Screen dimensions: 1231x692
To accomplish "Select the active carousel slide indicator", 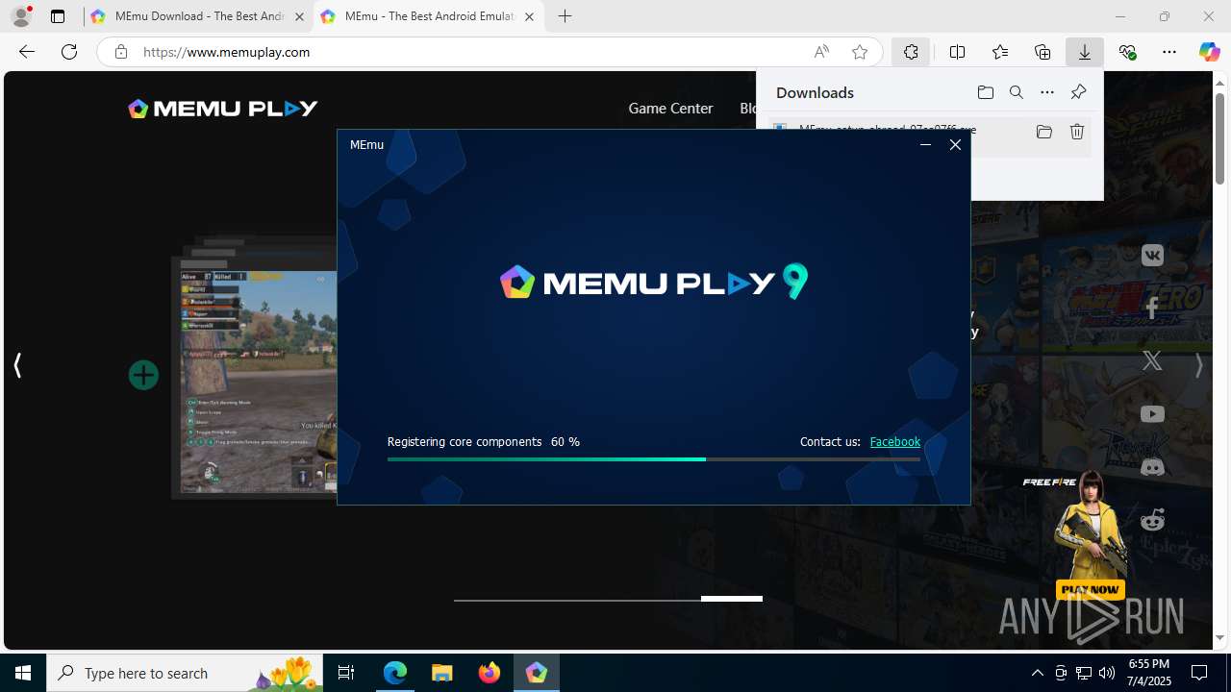I will click(x=731, y=599).
